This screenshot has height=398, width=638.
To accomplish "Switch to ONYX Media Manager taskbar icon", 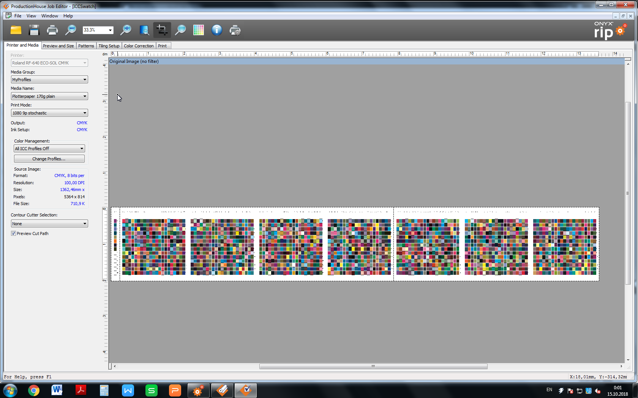I will pyautogui.click(x=222, y=390).
